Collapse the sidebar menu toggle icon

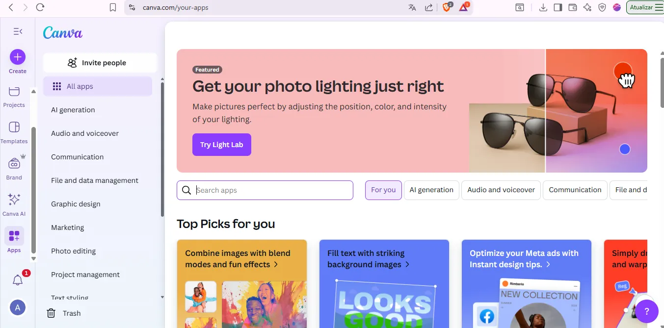click(18, 31)
